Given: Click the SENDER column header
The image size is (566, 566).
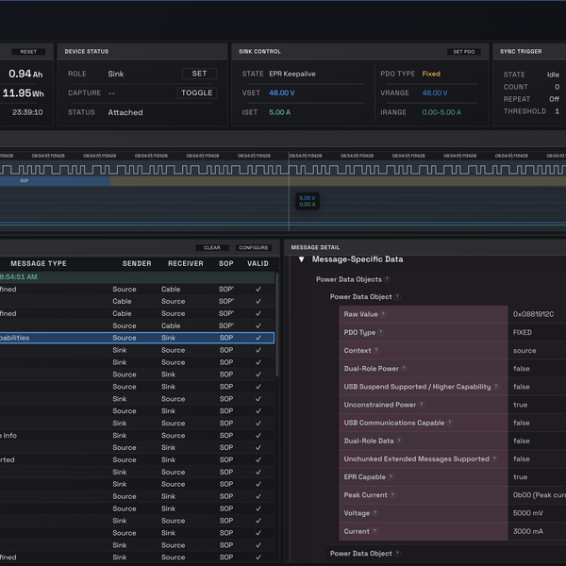Looking at the screenshot, I should pos(137,263).
